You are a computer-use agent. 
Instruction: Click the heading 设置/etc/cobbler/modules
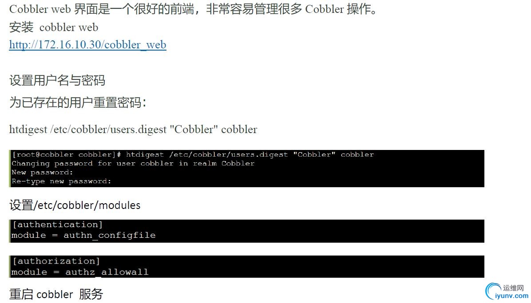click(75, 205)
